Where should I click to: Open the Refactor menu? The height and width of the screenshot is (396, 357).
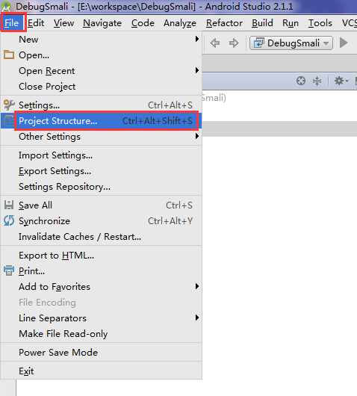pyautogui.click(x=224, y=23)
